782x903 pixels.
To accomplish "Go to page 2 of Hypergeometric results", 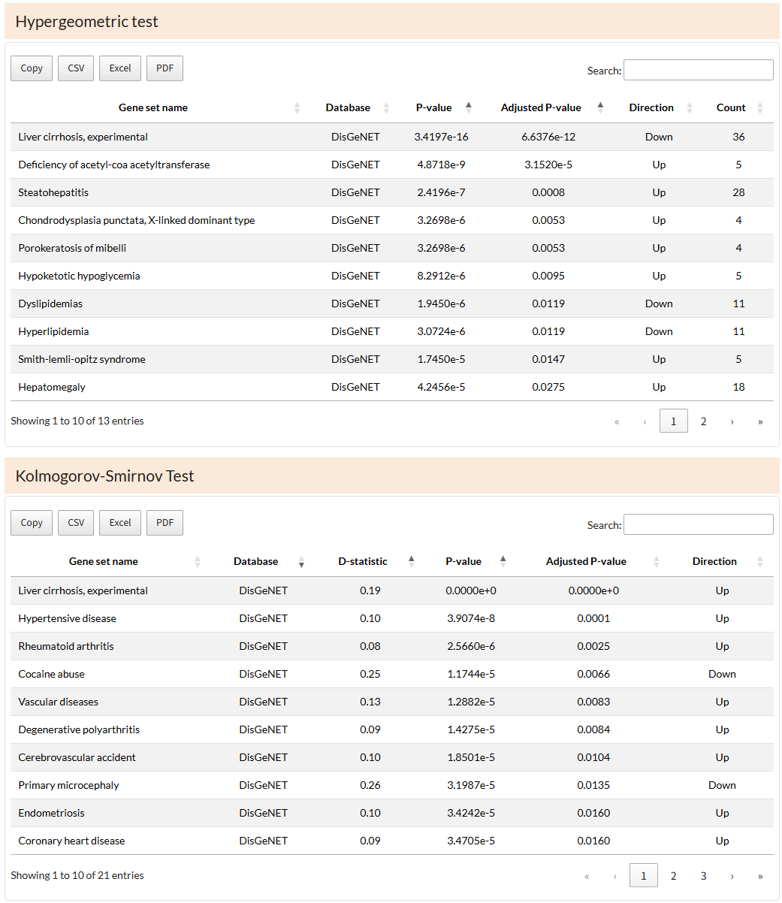I will pyautogui.click(x=703, y=421).
